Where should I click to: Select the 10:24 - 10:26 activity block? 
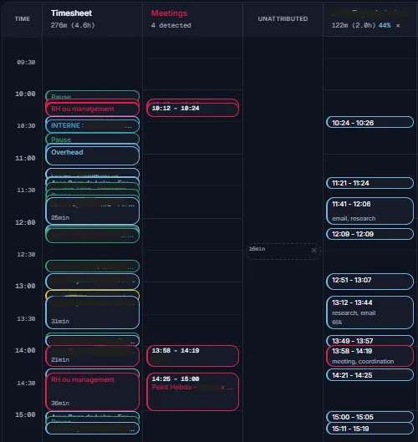click(370, 122)
